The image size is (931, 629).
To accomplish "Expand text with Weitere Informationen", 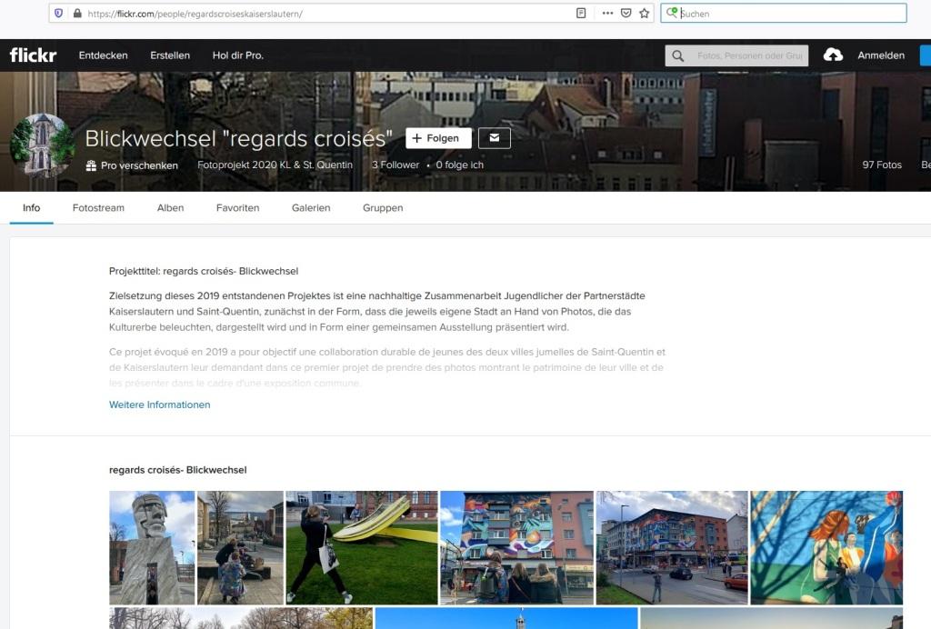I will (159, 404).
